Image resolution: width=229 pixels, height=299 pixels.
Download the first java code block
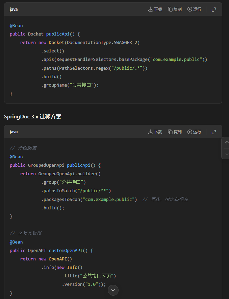tap(155, 9)
